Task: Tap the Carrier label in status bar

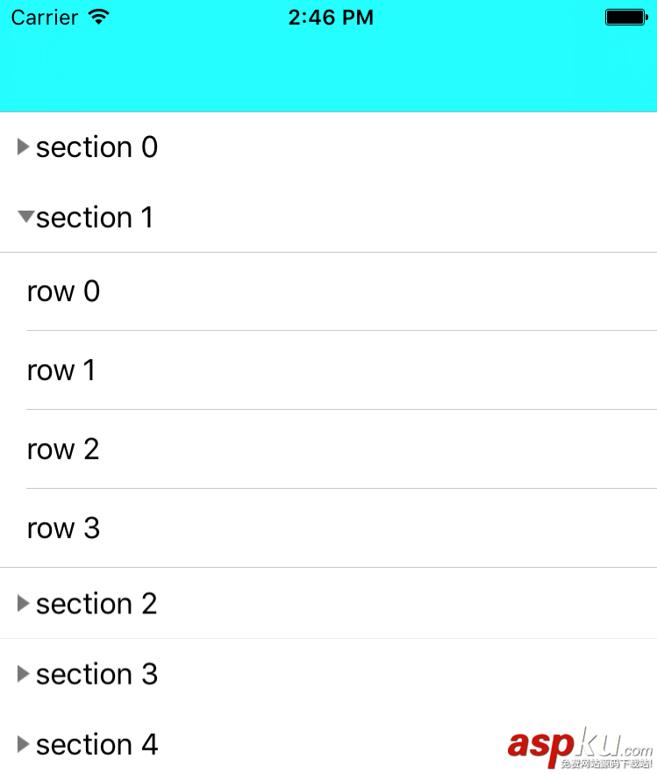Action: (45, 17)
